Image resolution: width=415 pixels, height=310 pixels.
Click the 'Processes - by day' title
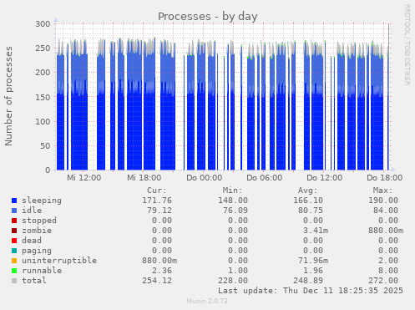[208, 17]
